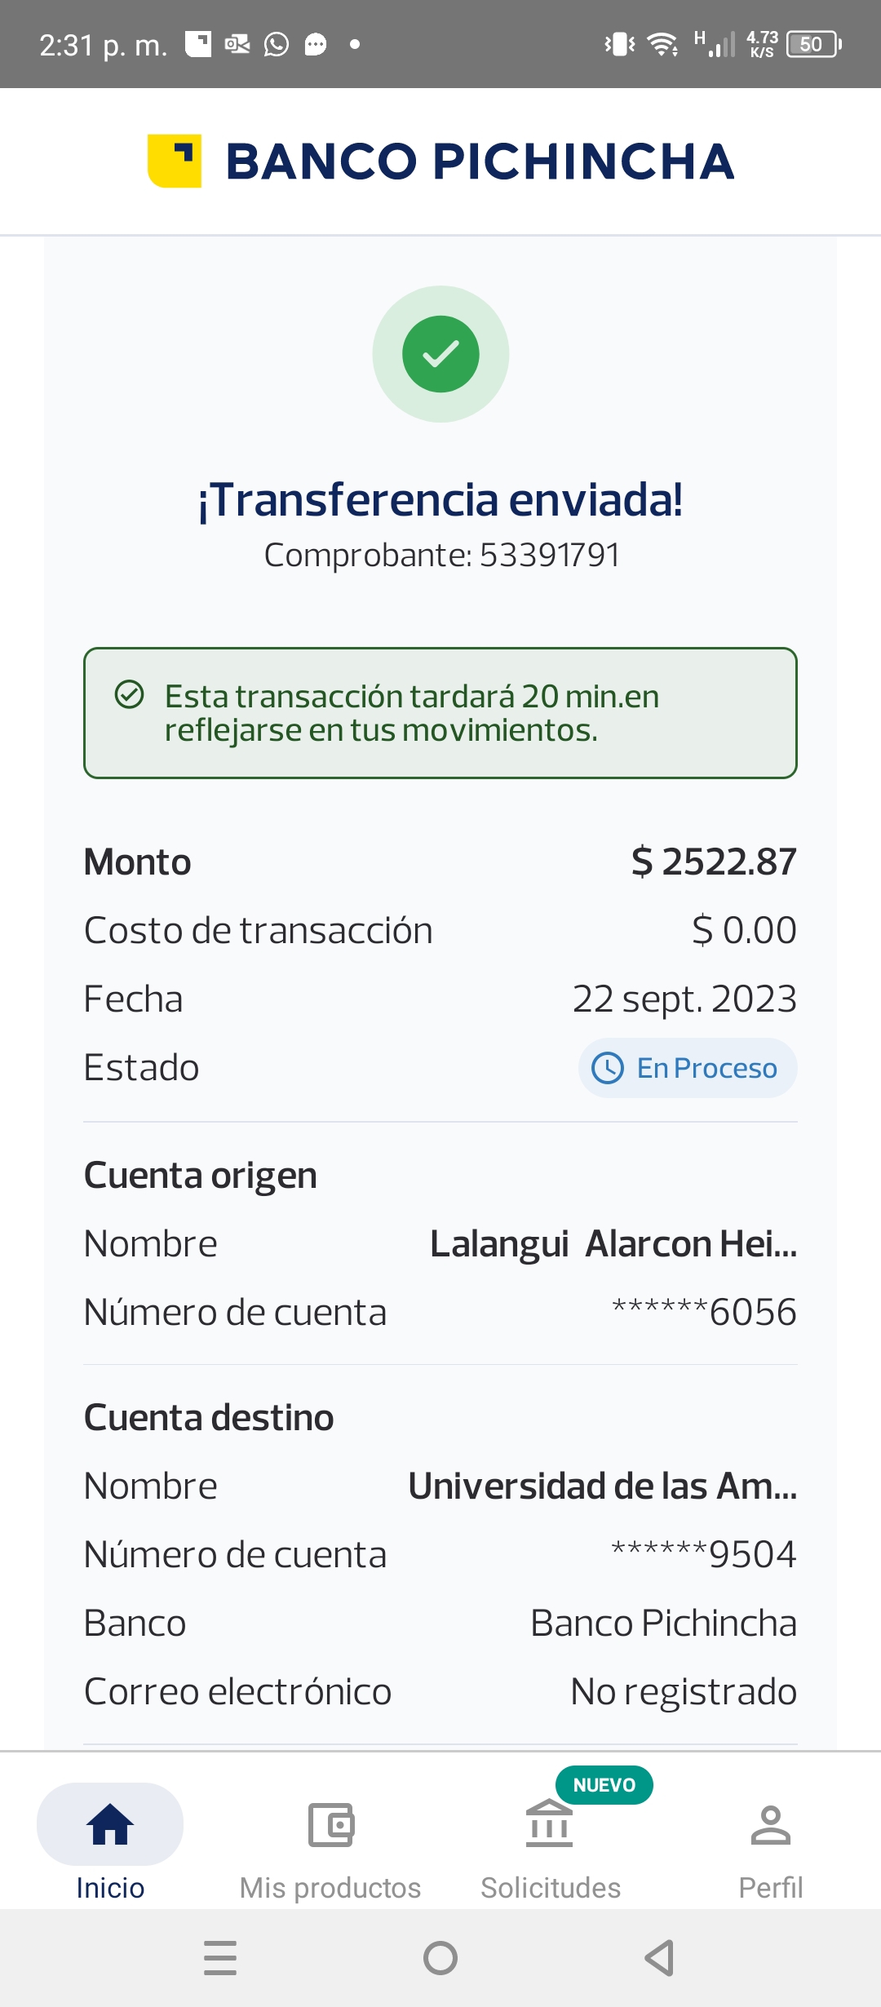This screenshot has width=881, height=2007.
Task: Tap the NUEVO badge above Solicitudes
Action: [x=604, y=1785]
